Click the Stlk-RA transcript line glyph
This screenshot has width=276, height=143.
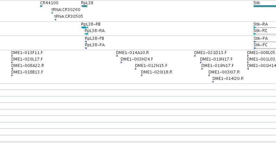[x=265, y=27]
